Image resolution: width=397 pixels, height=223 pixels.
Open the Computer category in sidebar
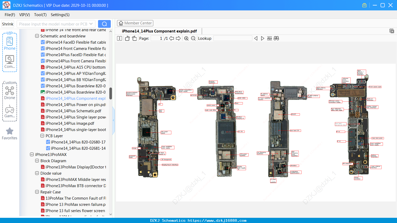pyautogui.click(x=10, y=62)
